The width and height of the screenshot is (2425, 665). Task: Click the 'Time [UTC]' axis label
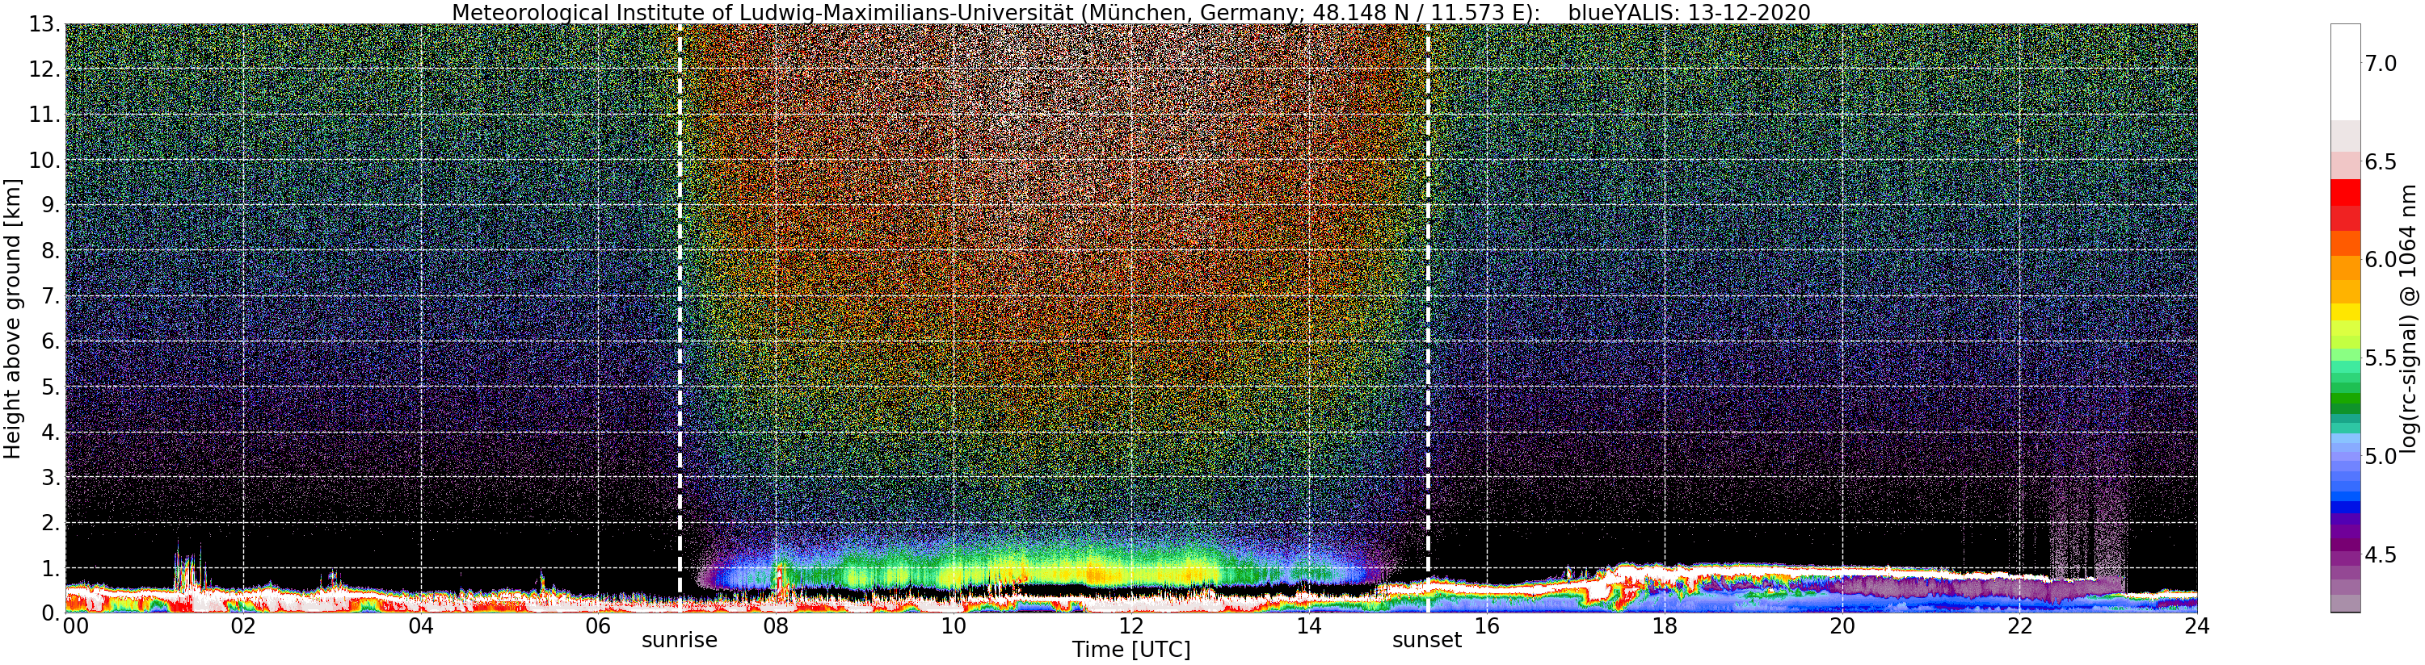point(1130,650)
